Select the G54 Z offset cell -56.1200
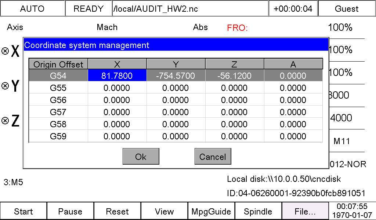376x220 pixels. [235, 76]
